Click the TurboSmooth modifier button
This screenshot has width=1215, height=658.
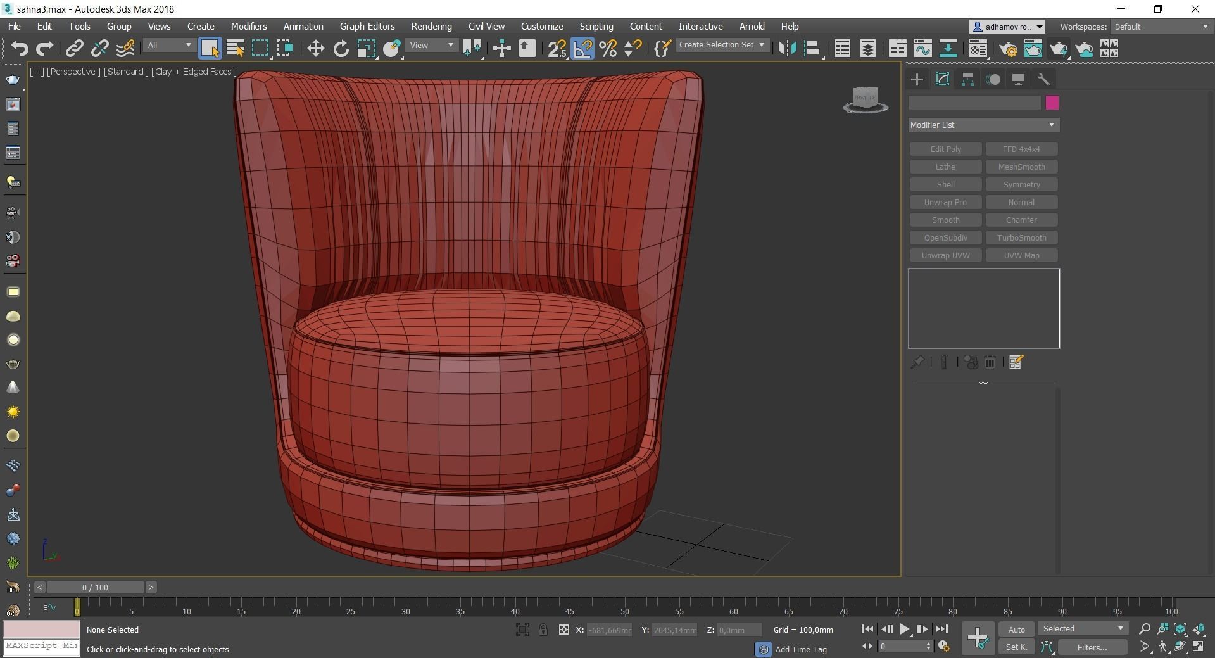point(1021,237)
